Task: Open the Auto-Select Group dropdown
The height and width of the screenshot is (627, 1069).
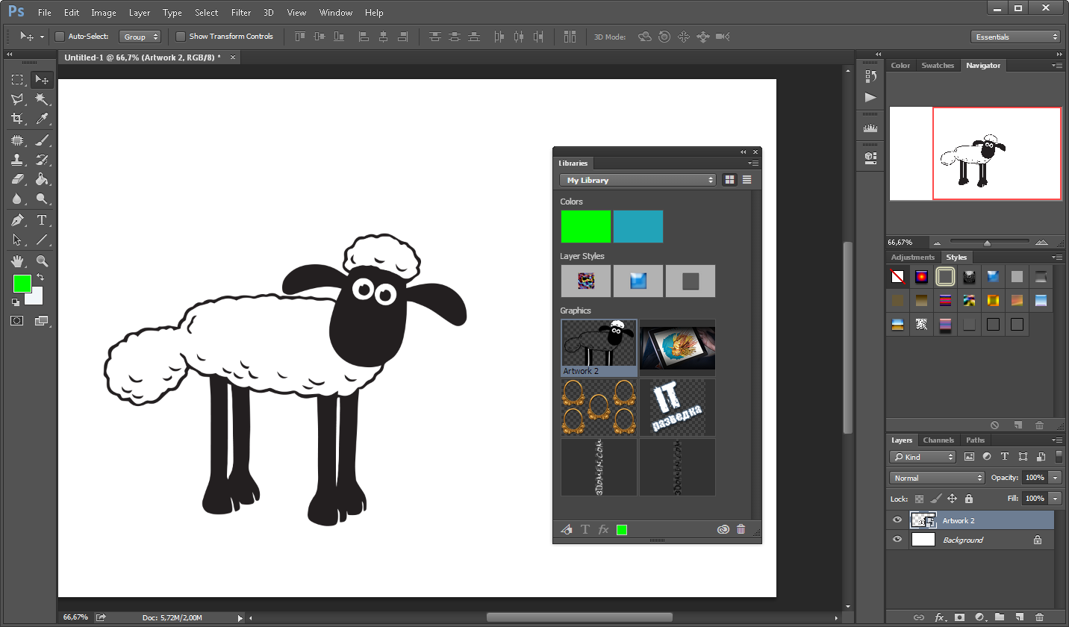Action: coord(140,37)
